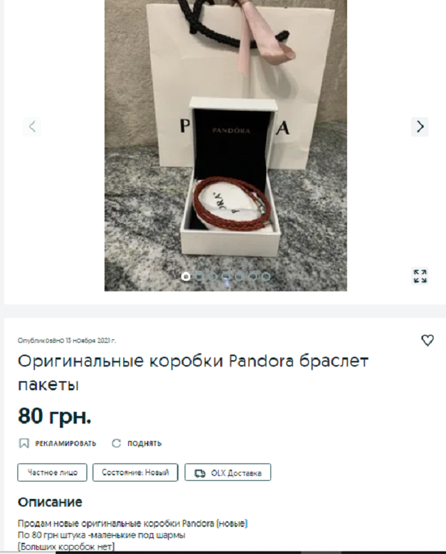The width and height of the screenshot is (446, 554).
Task: Click the Рекламировать link
Action: [66, 443]
